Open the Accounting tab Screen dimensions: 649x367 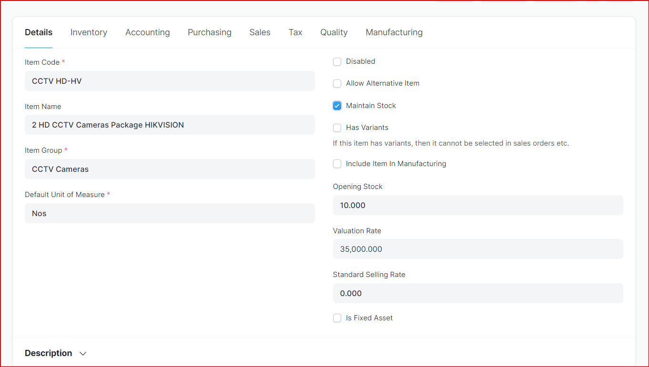tap(147, 32)
